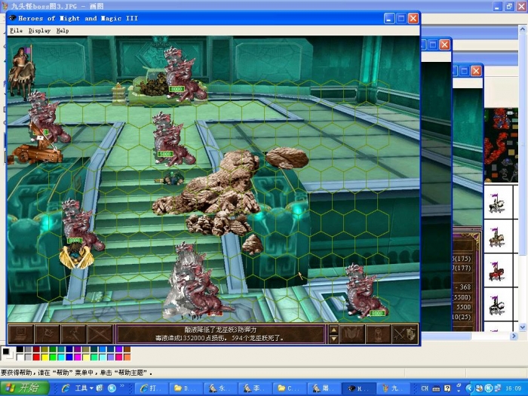Click language bar keyboard icon
The height and width of the screenshot is (396, 528).
tap(436, 388)
